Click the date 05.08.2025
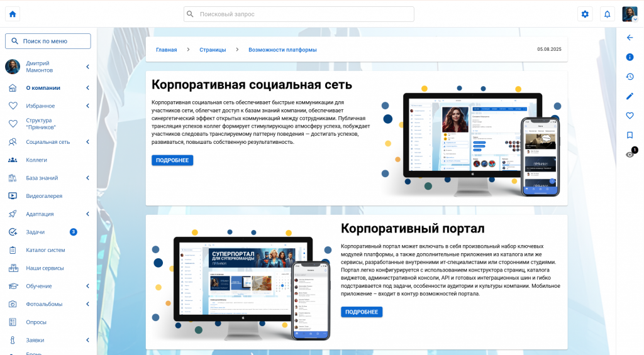This screenshot has width=644, height=355. [x=549, y=49]
